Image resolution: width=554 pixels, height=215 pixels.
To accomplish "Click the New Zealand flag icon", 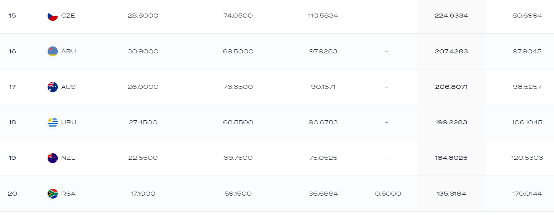I will [53, 158].
